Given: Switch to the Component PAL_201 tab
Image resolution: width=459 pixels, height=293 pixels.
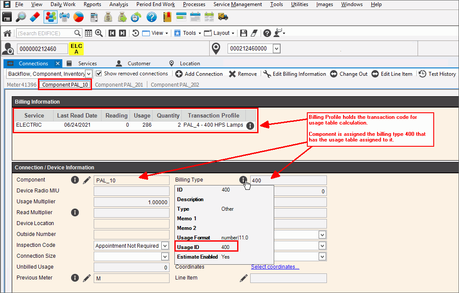Looking at the screenshot, I should (119, 85).
